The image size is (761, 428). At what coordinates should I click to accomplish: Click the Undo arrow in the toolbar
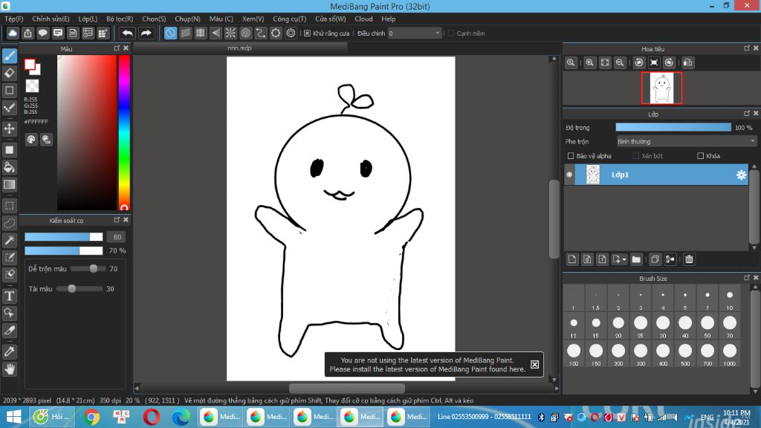tap(127, 33)
